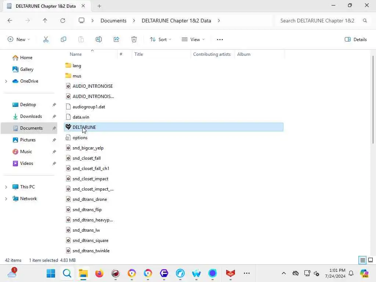Click chevron before Documents in address bar
Viewport: 376px width, 282px height.
[x=93, y=21]
